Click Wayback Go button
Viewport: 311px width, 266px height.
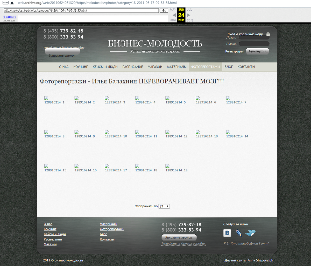pyautogui.click(x=164, y=11)
